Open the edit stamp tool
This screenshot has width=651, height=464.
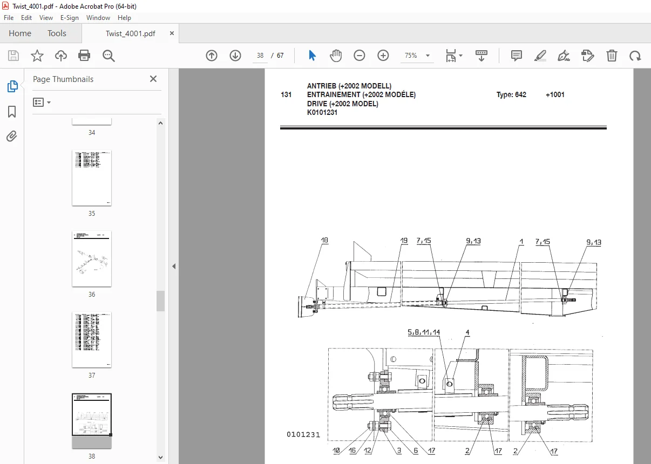tap(588, 56)
